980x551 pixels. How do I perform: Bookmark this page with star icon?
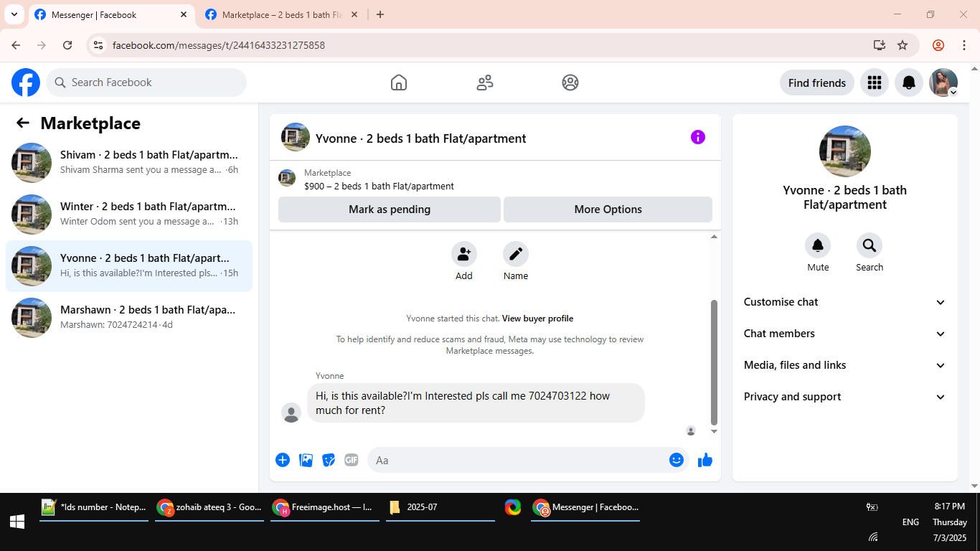pos(903,45)
